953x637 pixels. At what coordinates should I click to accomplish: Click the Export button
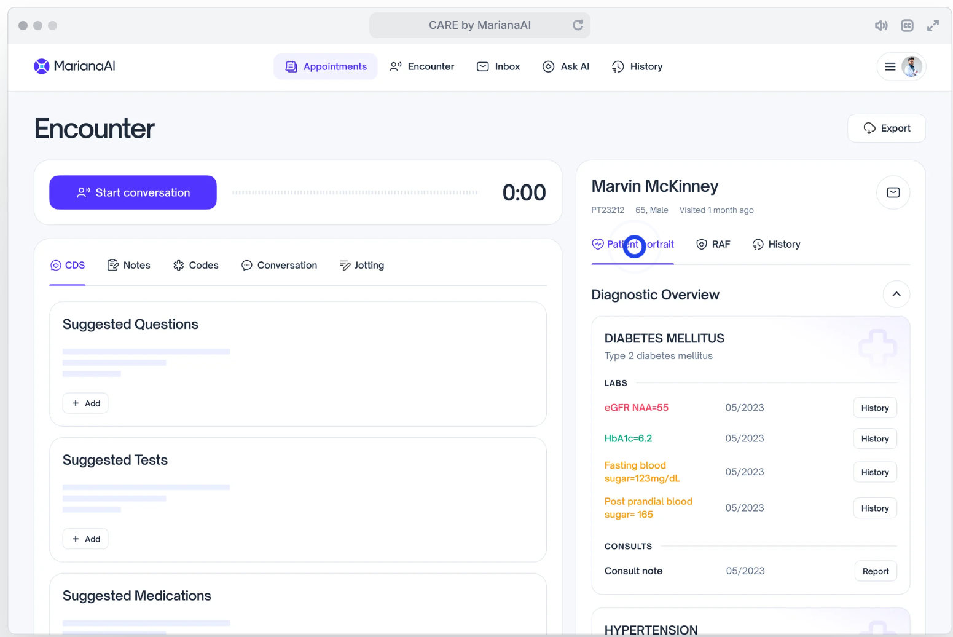887,128
